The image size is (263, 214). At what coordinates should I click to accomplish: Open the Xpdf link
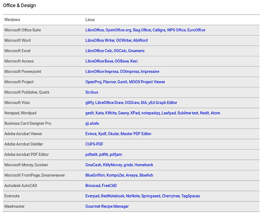tap(102, 134)
